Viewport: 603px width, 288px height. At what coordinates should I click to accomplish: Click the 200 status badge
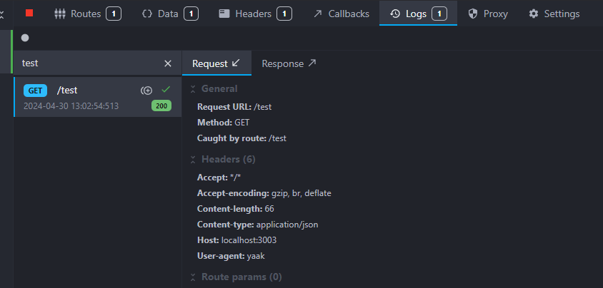(161, 106)
